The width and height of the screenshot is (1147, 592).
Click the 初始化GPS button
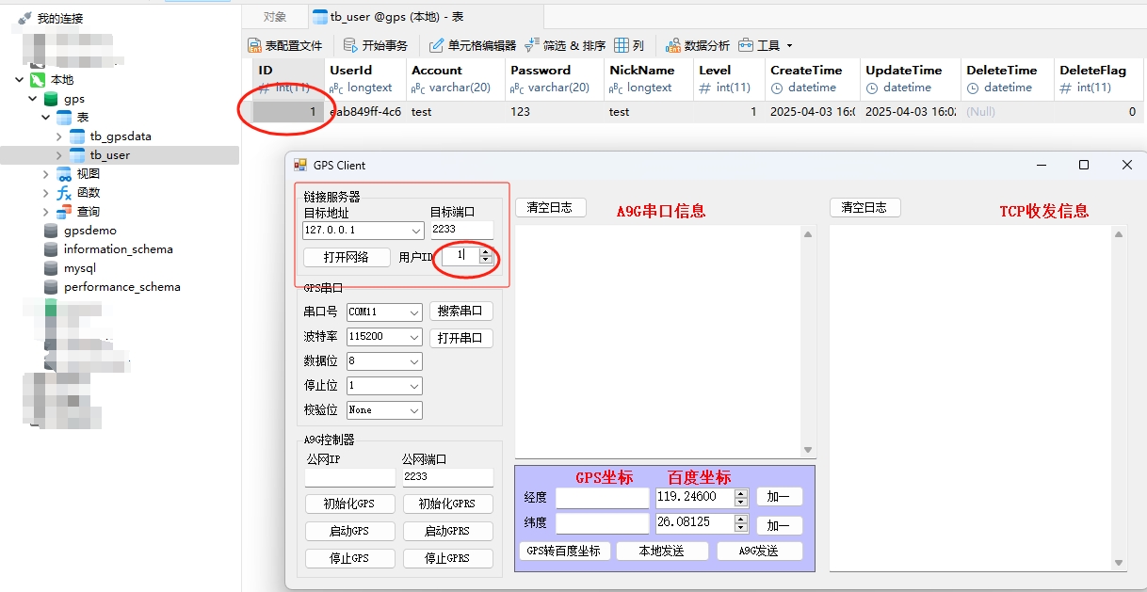[349, 504]
